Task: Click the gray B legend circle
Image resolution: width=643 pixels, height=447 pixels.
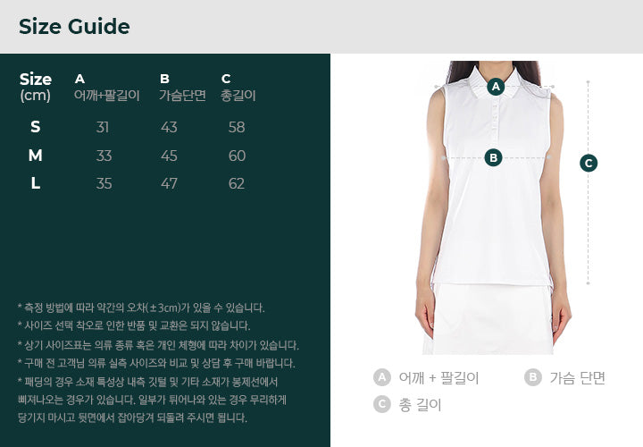Action: 532,377
